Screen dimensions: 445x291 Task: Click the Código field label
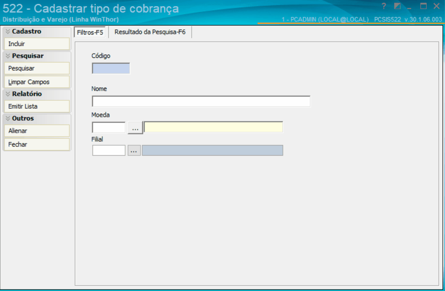(101, 56)
